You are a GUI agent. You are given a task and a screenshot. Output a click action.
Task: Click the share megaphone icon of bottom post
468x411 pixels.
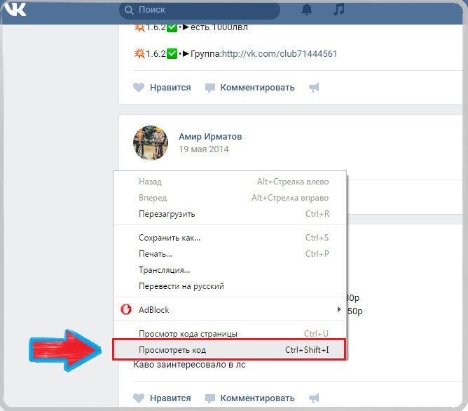[x=314, y=398]
